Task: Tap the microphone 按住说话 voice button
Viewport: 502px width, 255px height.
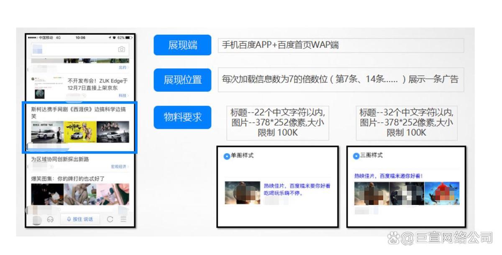Action: pyautogui.click(x=80, y=219)
